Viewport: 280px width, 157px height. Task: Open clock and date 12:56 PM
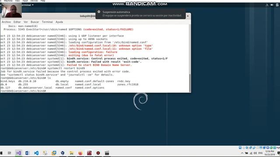269,153
